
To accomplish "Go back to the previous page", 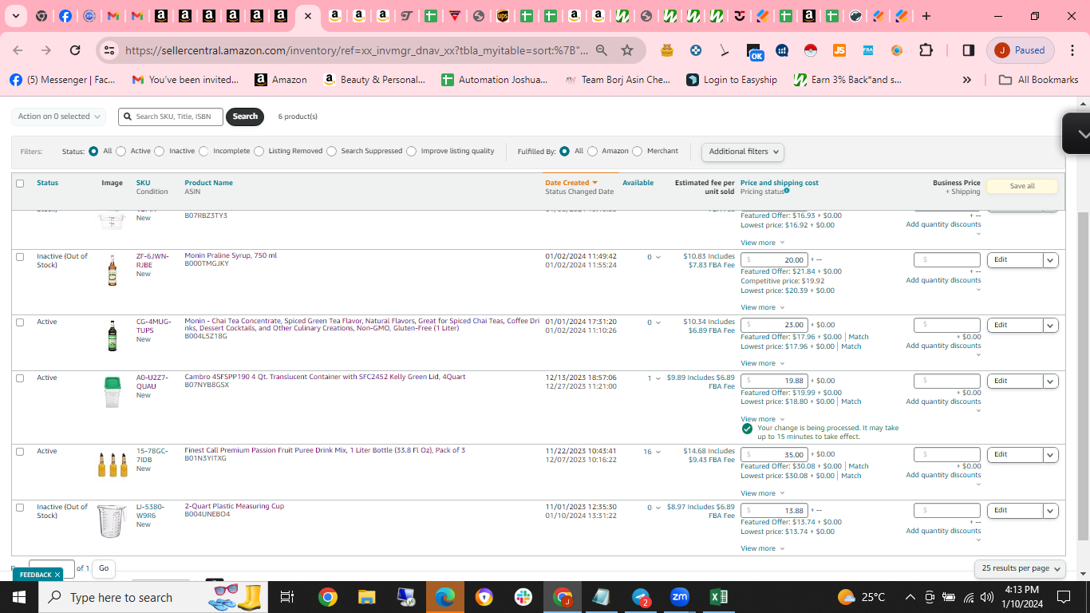I will [18, 50].
